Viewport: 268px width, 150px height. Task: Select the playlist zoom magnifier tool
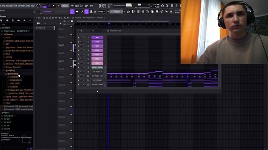(x=65, y=17)
